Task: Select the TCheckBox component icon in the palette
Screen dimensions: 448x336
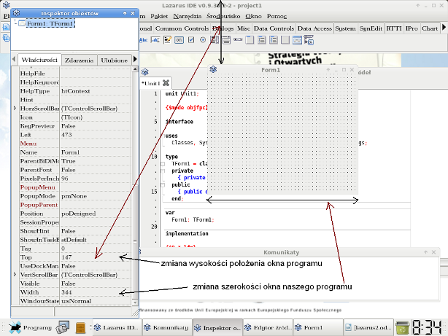Action: click(x=191, y=40)
